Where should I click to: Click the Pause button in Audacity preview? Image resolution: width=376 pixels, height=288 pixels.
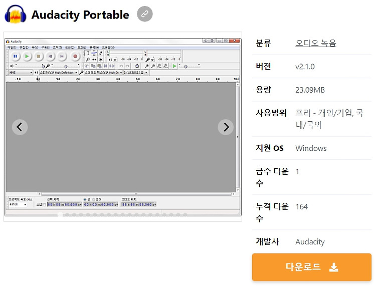click(x=16, y=56)
